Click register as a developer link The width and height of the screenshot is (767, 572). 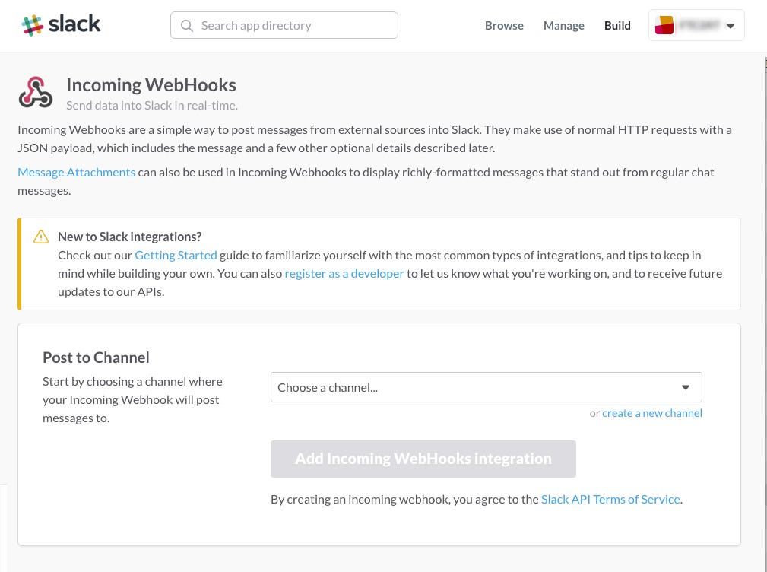344,274
